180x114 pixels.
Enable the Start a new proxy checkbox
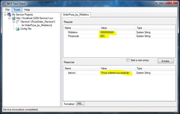128,60
